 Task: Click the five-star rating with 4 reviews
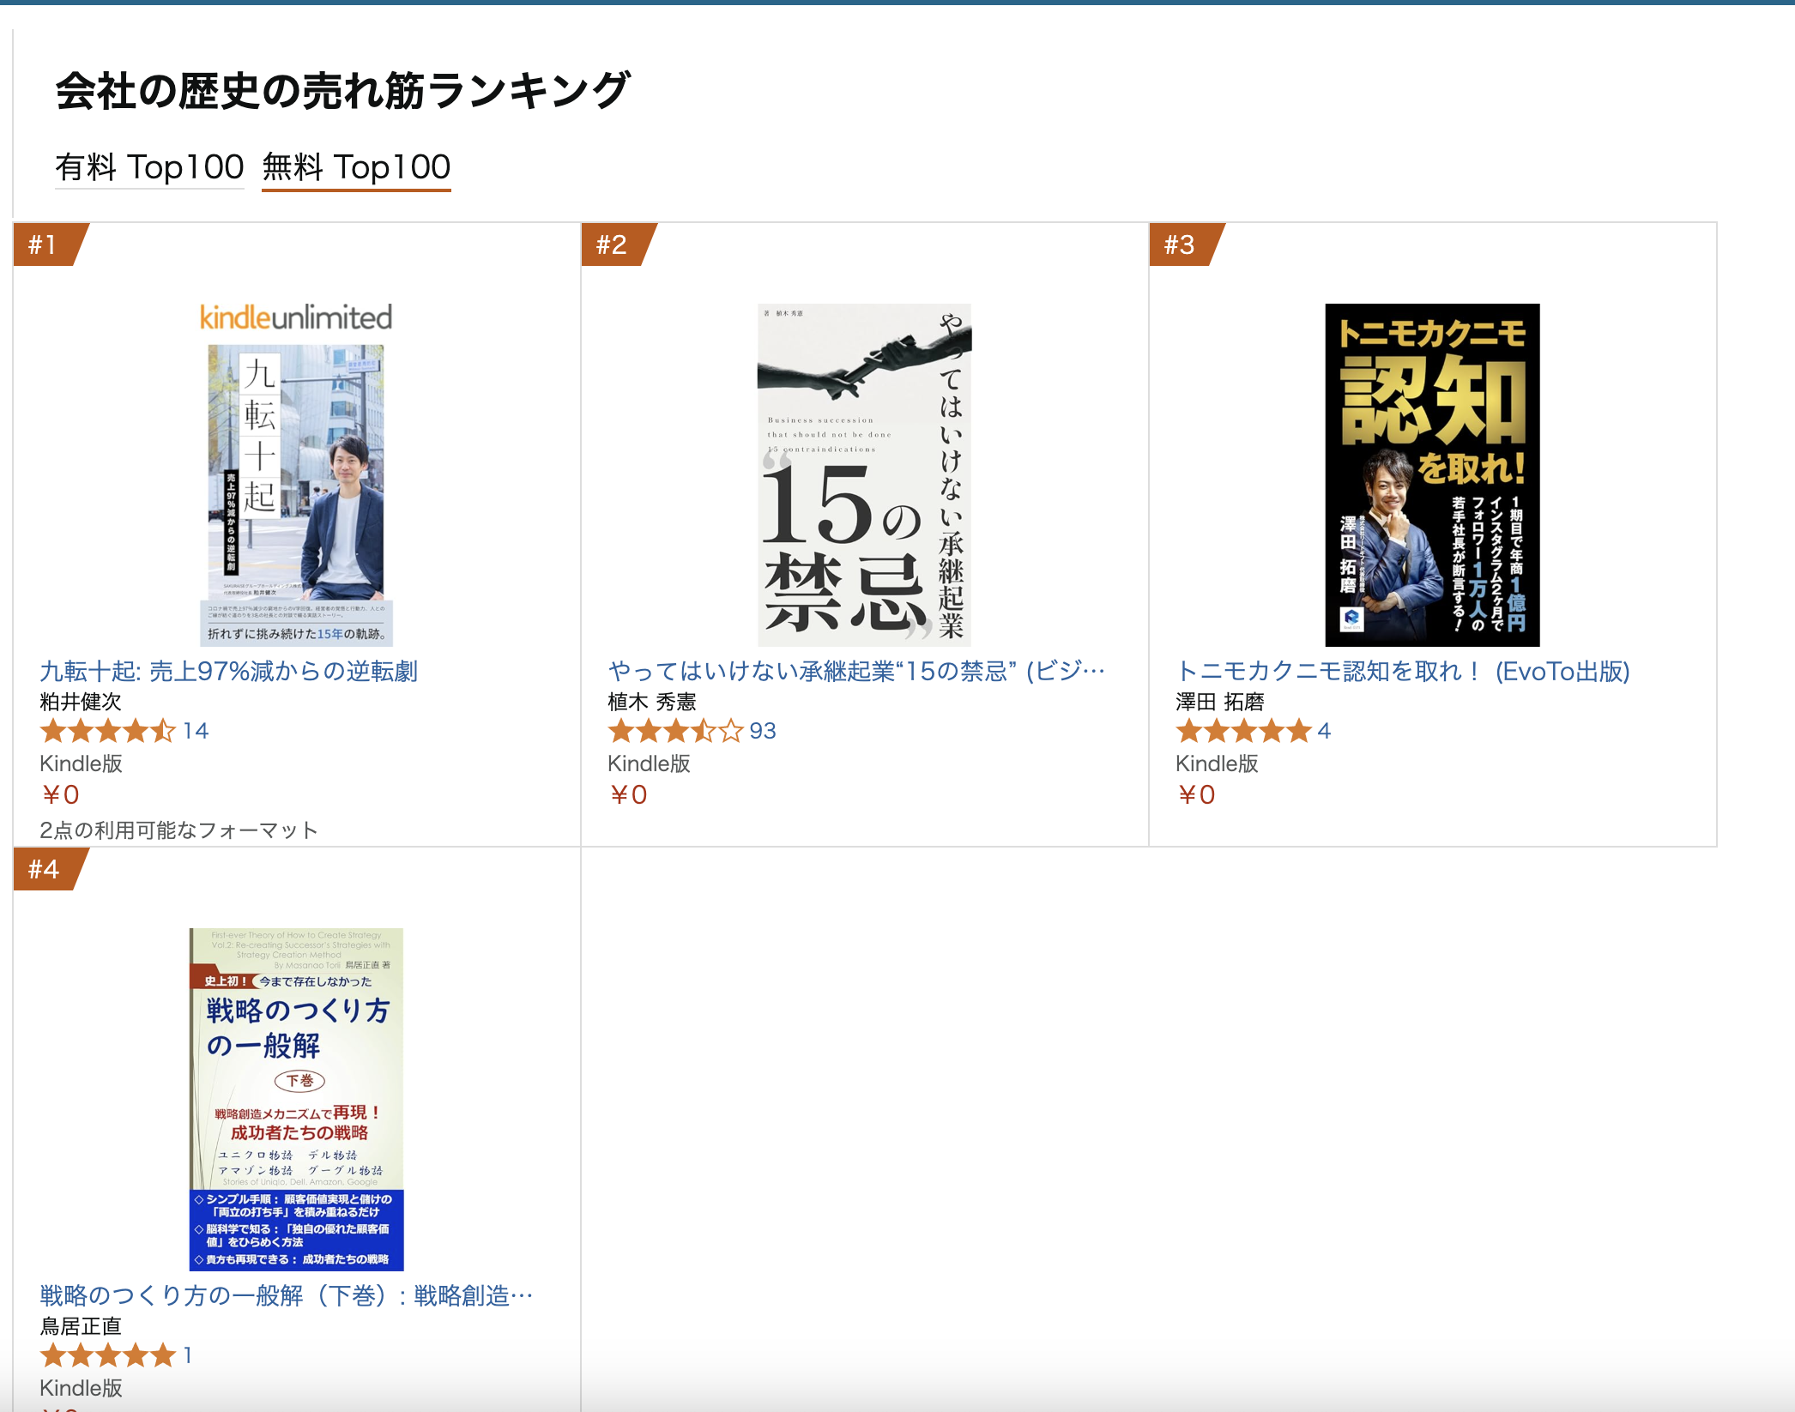tap(1253, 731)
